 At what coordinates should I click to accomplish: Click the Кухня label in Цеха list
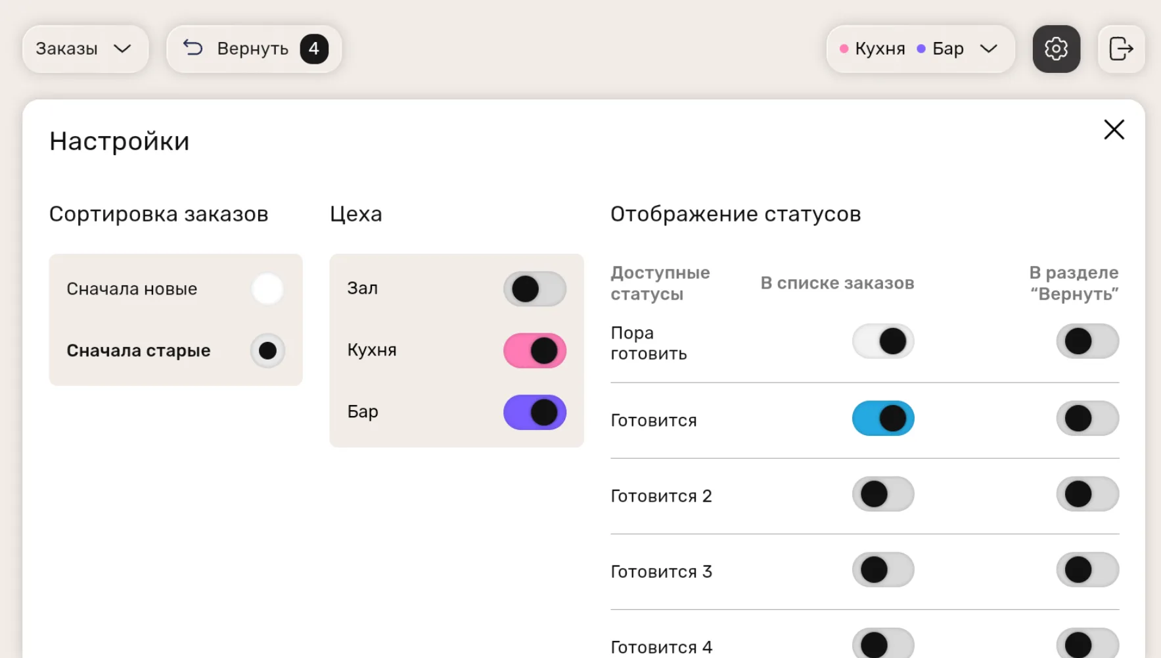coord(372,350)
